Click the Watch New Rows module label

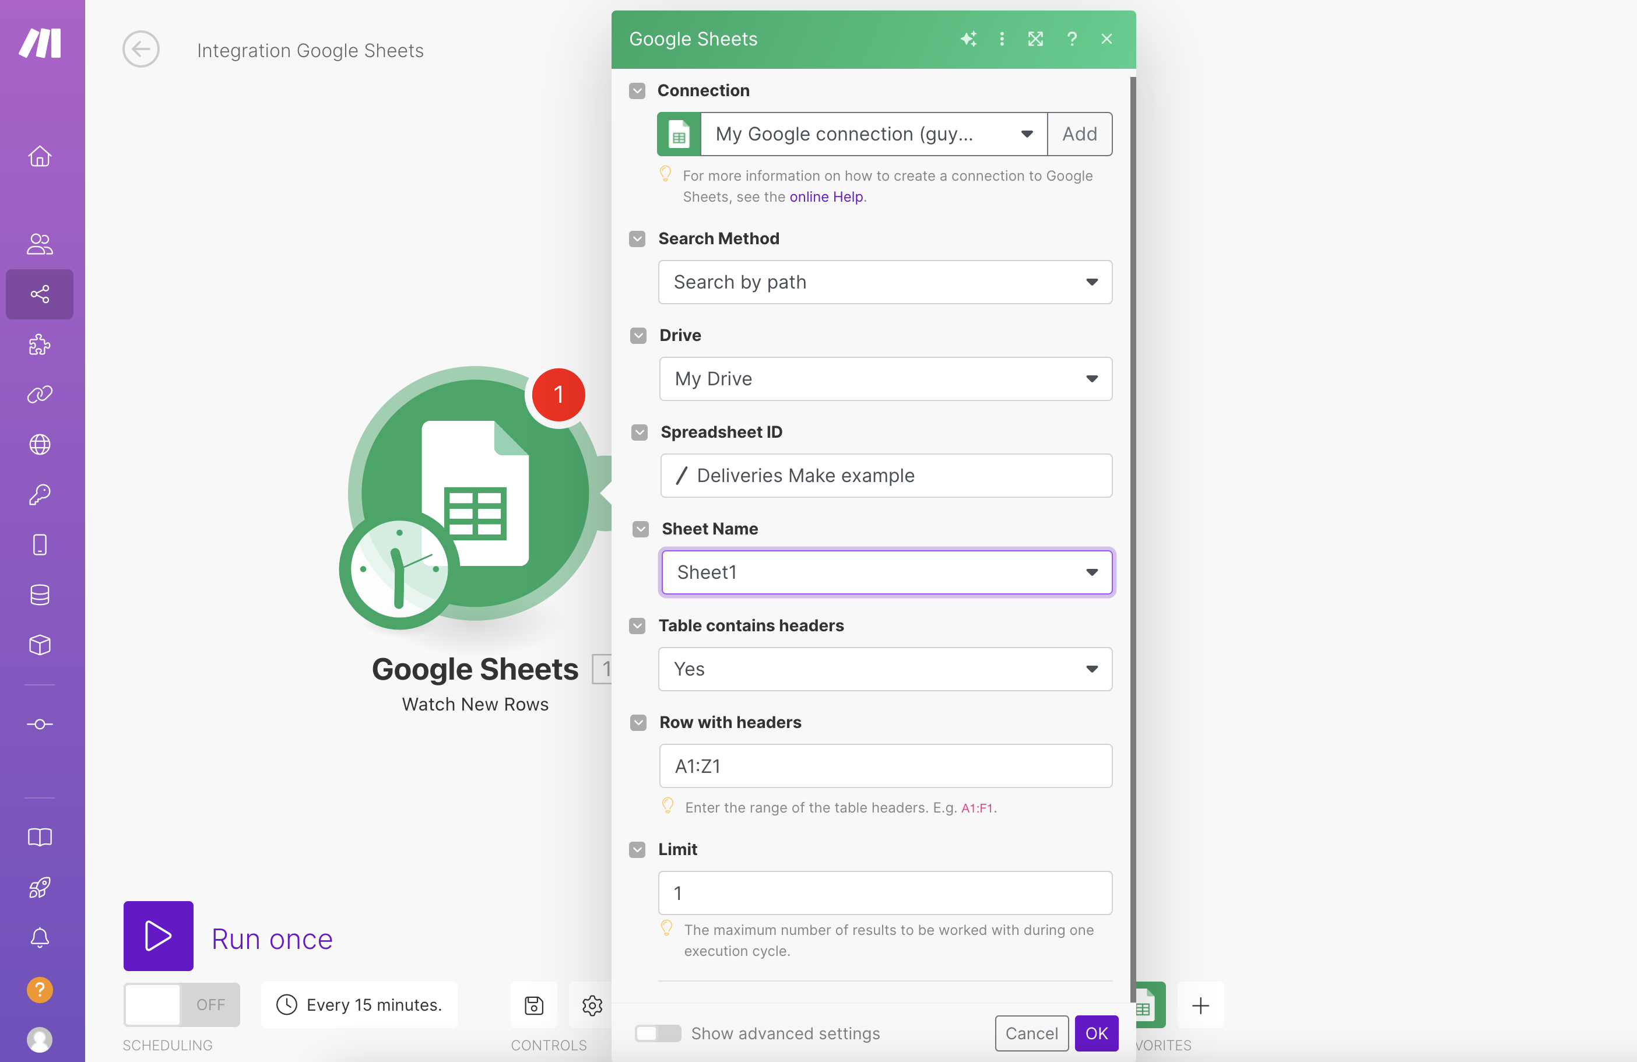[475, 704]
